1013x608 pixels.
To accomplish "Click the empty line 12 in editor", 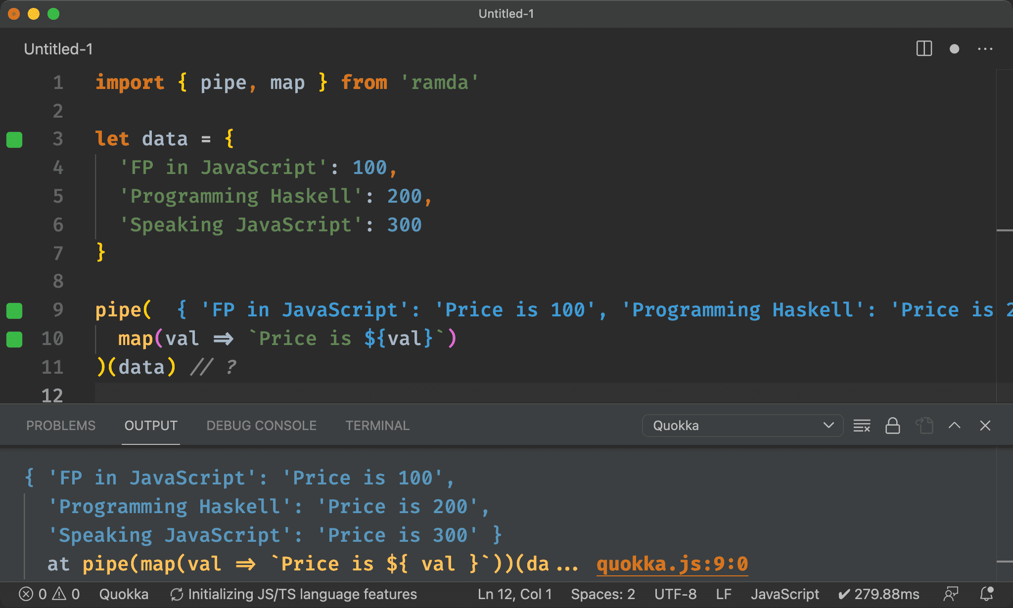I will coord(544,392).
